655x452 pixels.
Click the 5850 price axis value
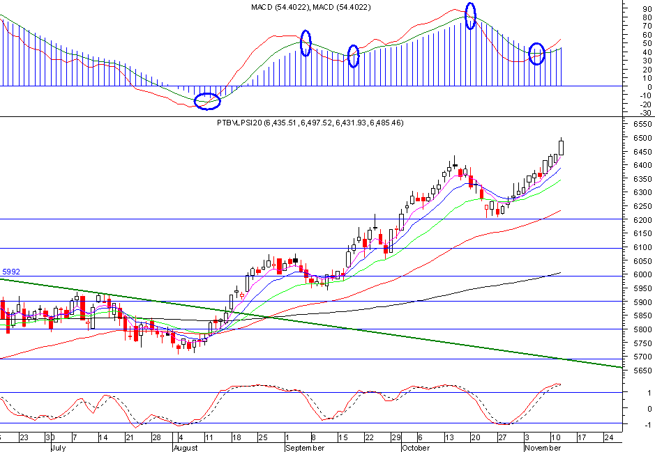(x=642, y=316)
